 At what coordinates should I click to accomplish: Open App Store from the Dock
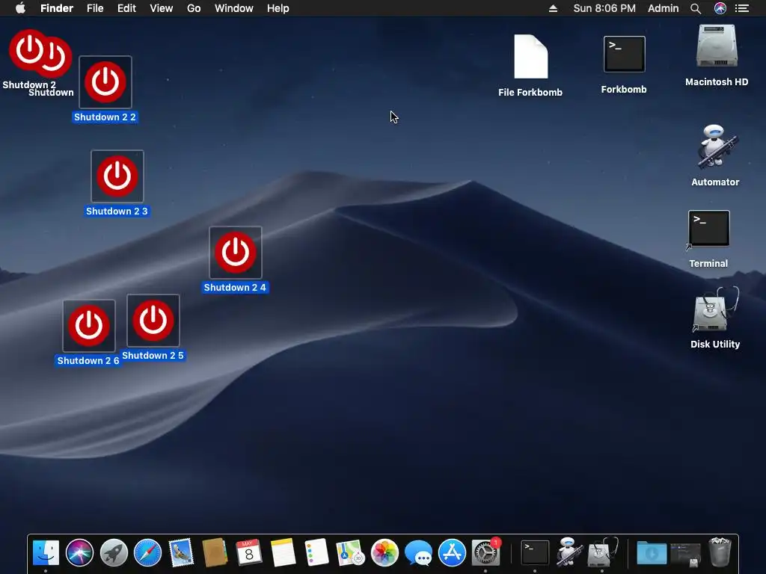pyautogui.click(x=452, y=552)
